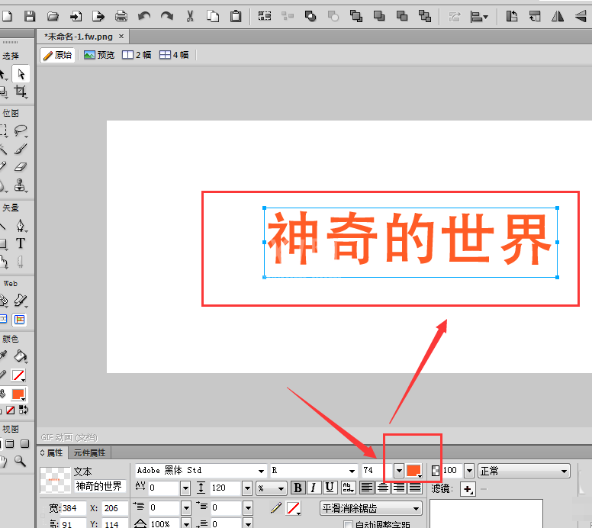This screenshot has height=528, width=592.
Task: Select the Crop tool
Action: pyautogui.click(x=21, y=92)
